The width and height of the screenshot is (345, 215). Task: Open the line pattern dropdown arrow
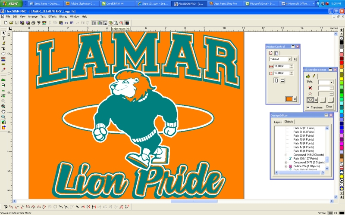click(x=316, y=100)
